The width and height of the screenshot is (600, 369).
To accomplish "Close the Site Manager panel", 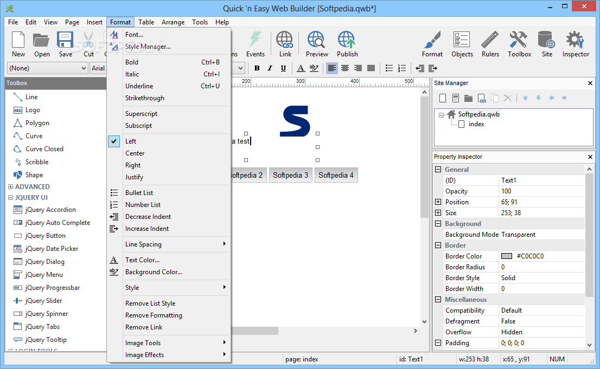I will pyautogui.click(x=590, y=83).
